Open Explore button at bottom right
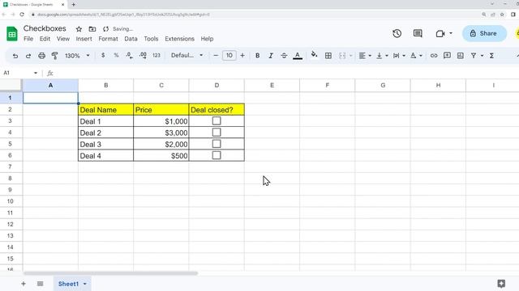519x291 pixels. click(501, 284)
